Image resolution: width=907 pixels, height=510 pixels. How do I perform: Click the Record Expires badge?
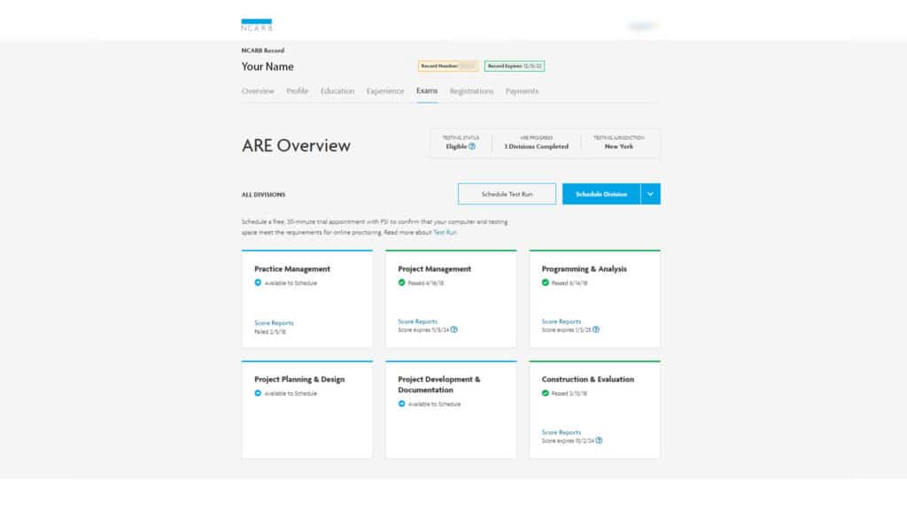click(515, 66)
